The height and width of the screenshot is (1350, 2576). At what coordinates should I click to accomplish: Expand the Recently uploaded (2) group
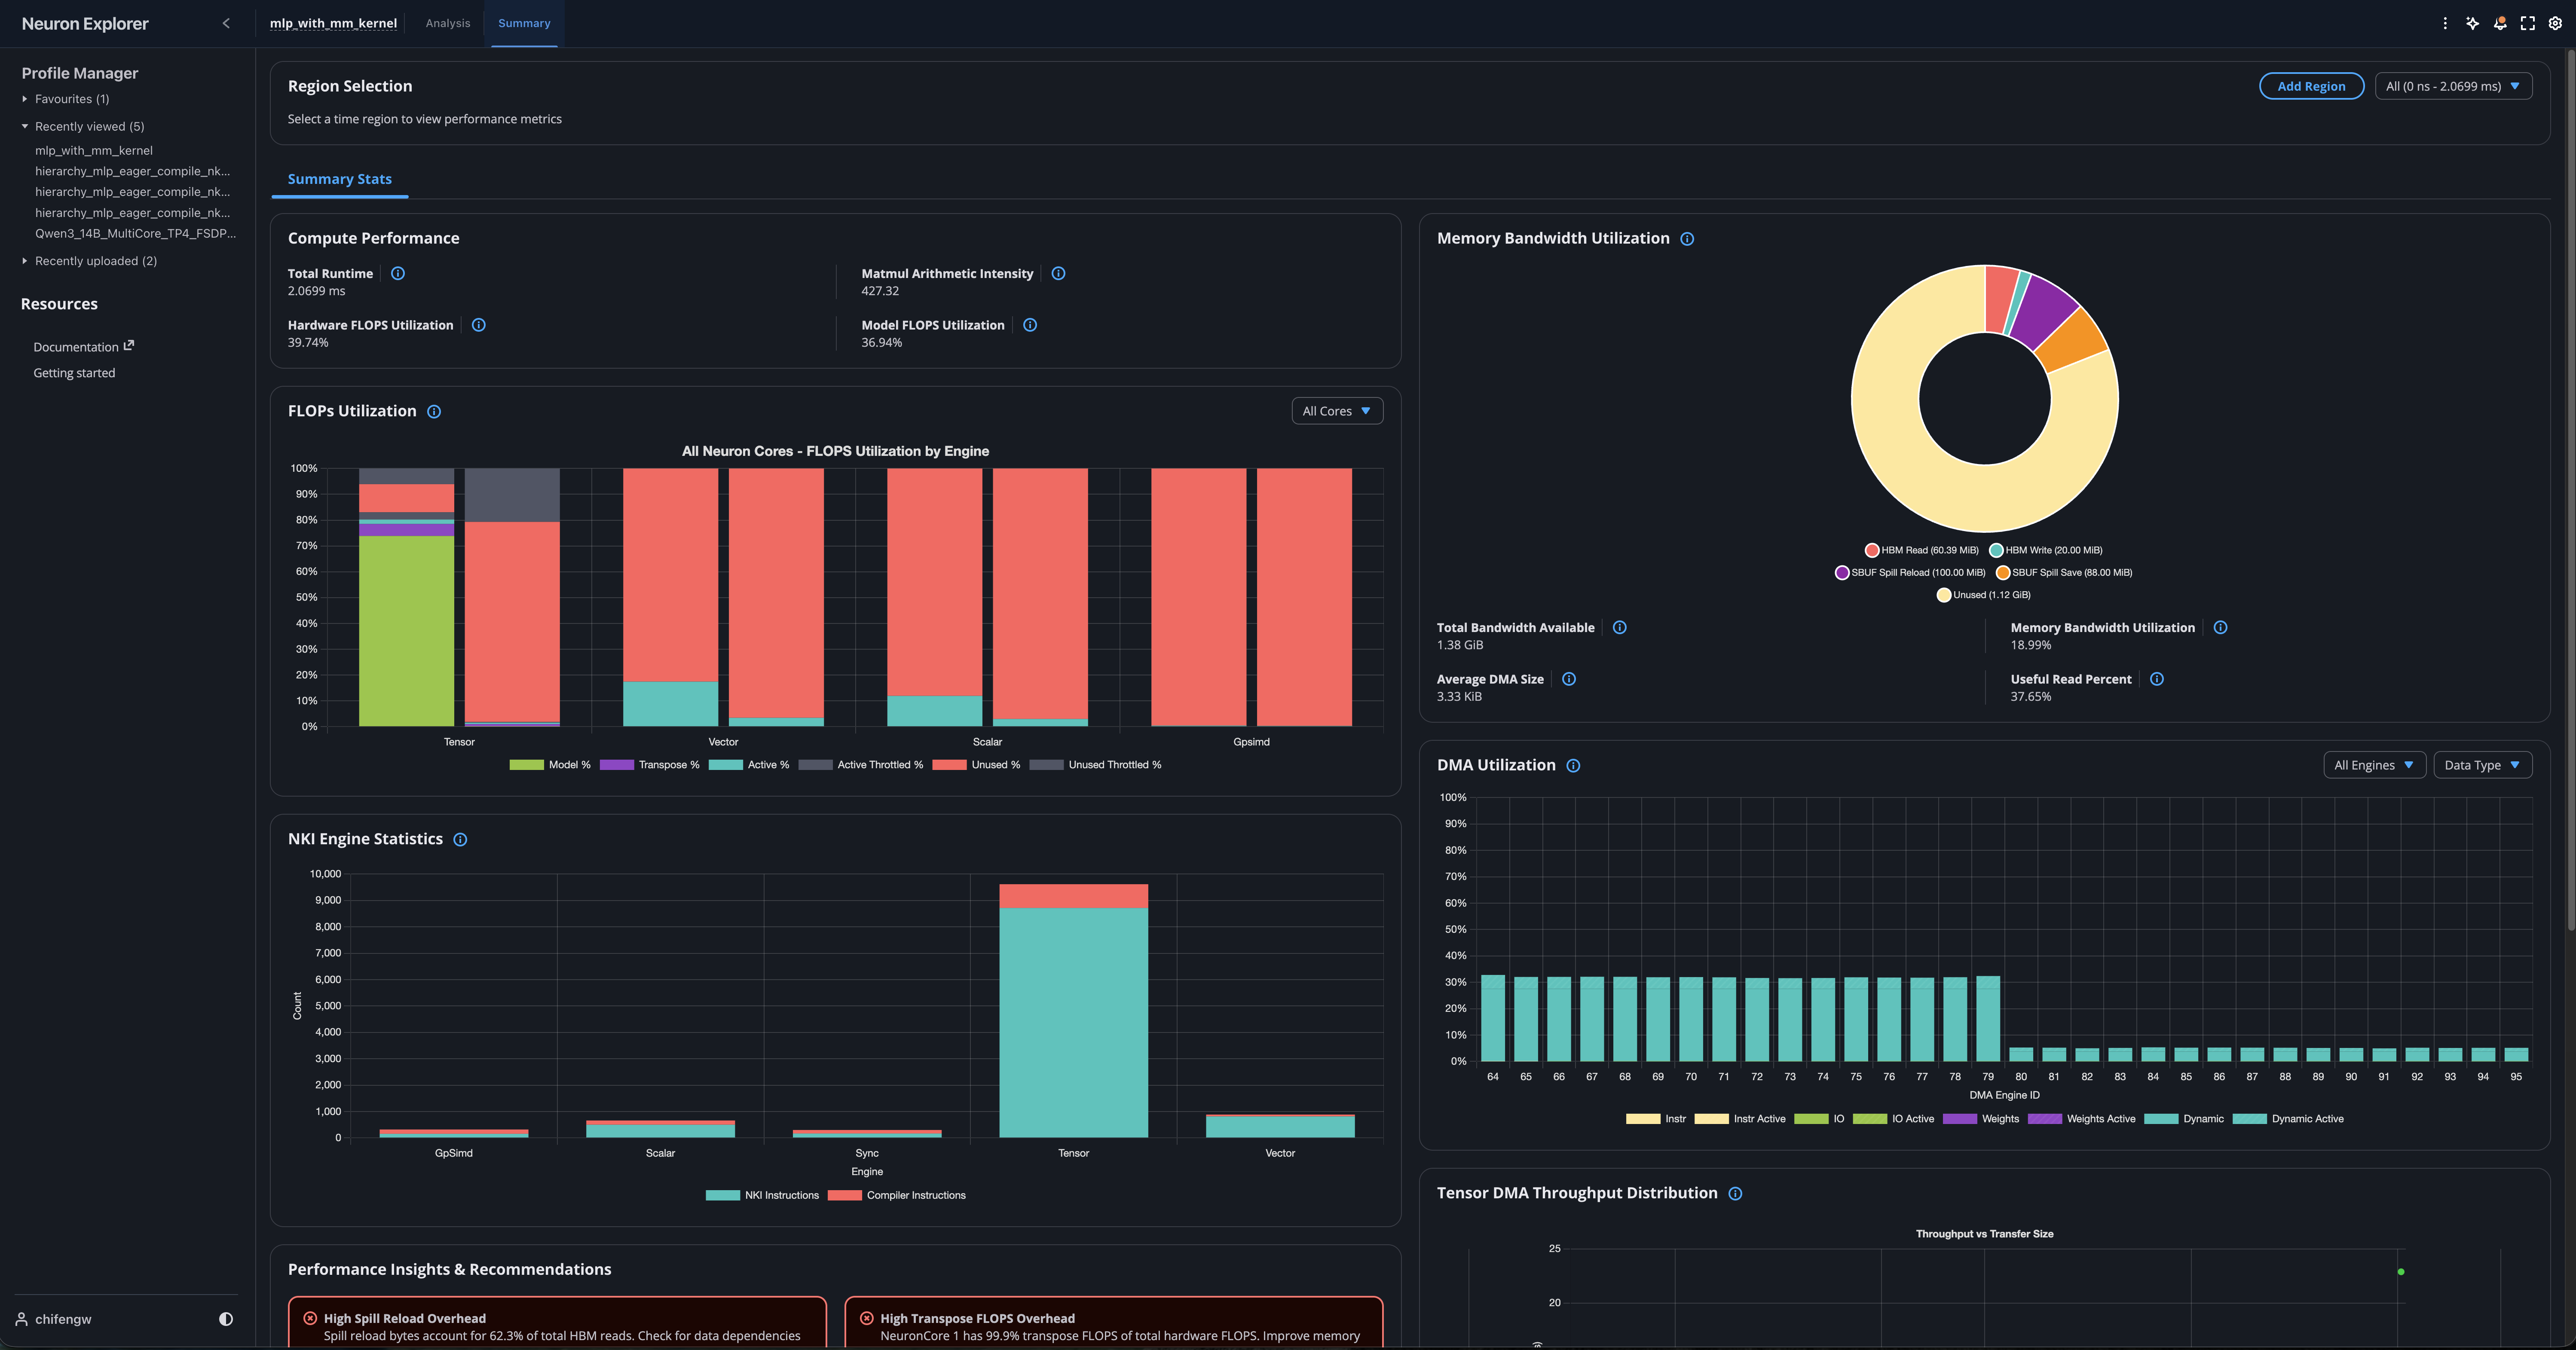pyautogui.click(x=89, y=261)
